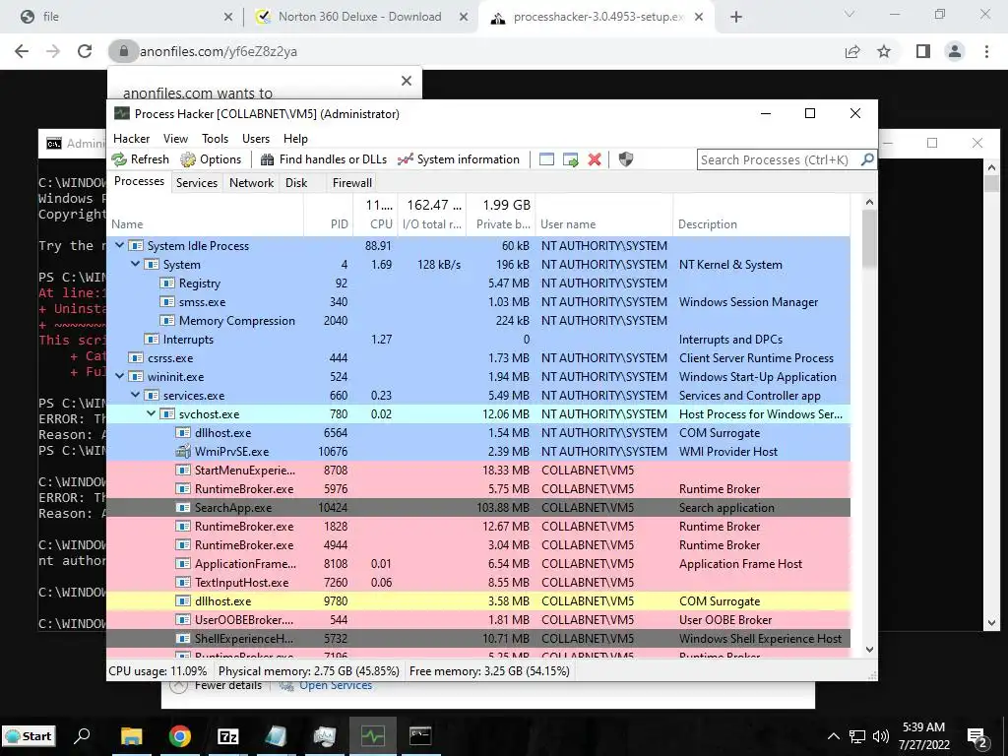Sort by the Description column header
This screenshot has width=1008, height=756.
pos(762,223)
